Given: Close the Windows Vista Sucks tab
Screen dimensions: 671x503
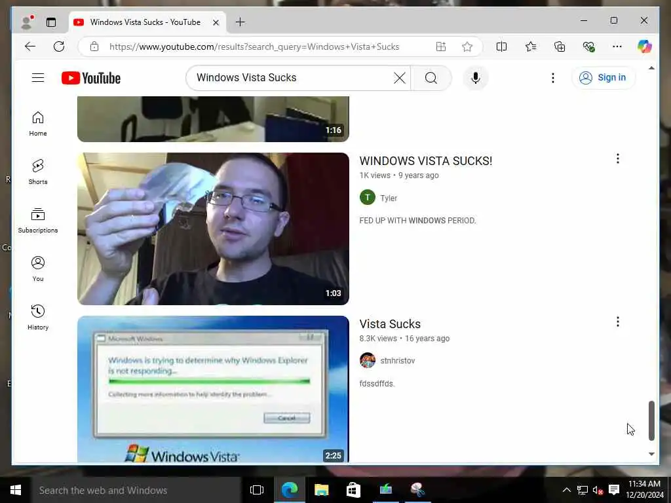Looking at the screenshot, I should tap(216, 22).
